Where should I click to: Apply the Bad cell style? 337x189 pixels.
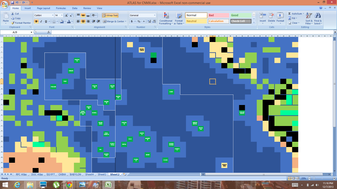219,15
